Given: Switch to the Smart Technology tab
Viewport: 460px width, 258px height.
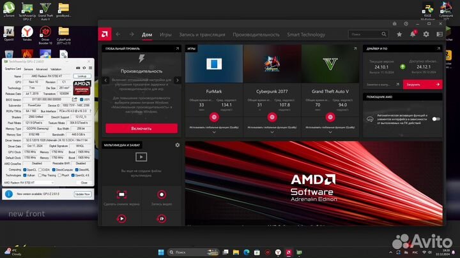Looking at the screenshot, I should (x=306, y=34).
